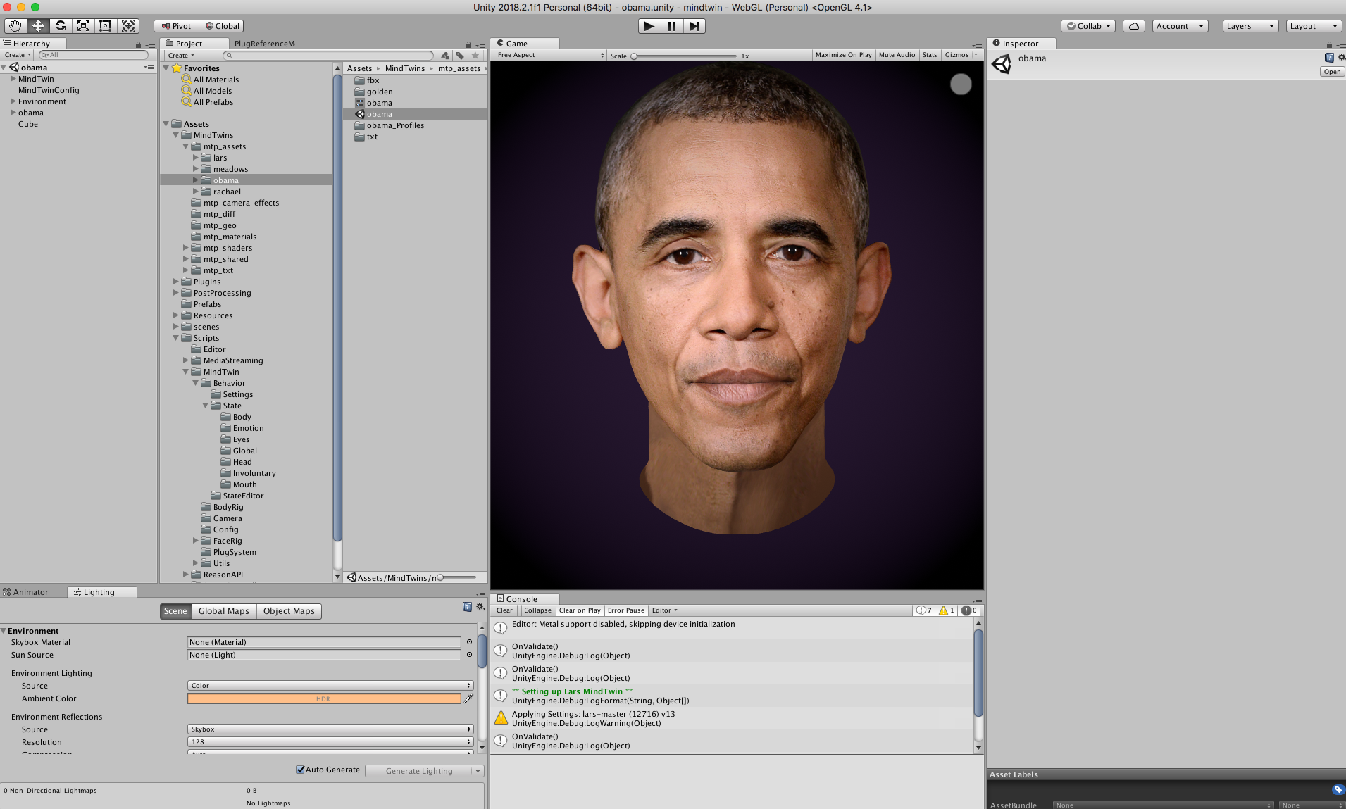Screen dimensions: 1346x809
Task: Open the Layout dropdown
Action: 1314,26
